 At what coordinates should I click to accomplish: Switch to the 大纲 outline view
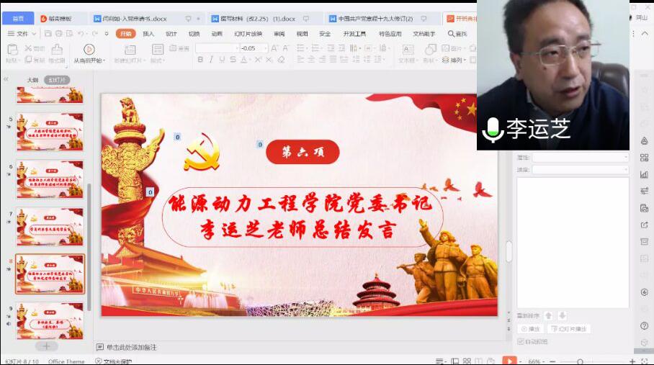click(32, 80)
